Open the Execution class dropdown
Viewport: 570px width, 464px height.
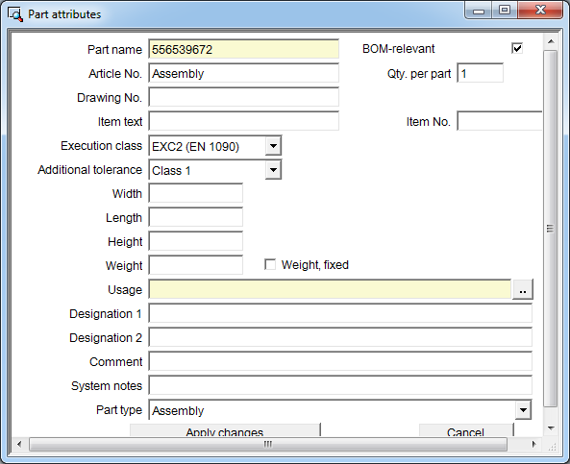click(x=273, y=146)
